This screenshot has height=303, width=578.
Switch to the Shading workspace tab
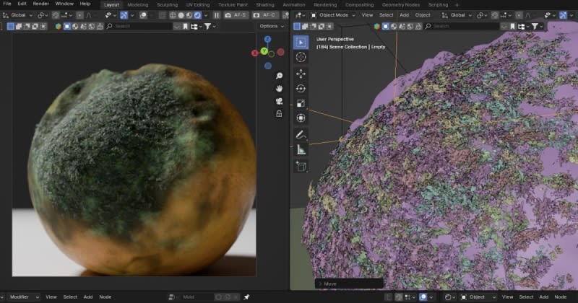[265, 4]
